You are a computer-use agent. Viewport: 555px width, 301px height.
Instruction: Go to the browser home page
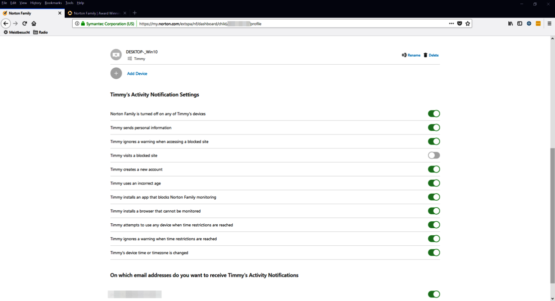point(34,24)
